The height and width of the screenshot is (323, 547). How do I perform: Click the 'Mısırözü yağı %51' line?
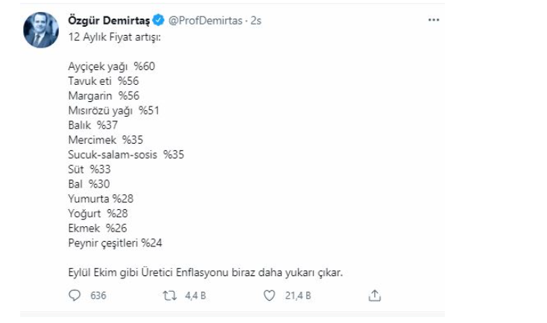(x=113, y=110)
